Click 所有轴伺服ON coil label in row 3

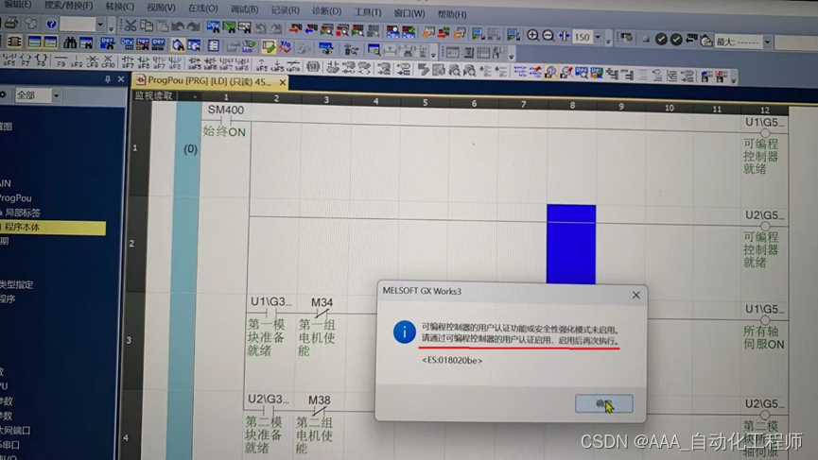[763, 337]
